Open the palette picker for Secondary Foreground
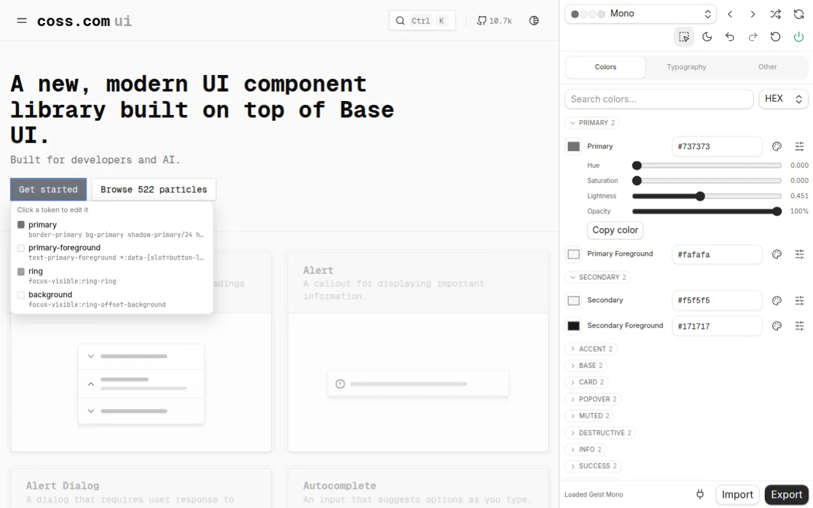813x508 pixels. click(x=777, y=326)
